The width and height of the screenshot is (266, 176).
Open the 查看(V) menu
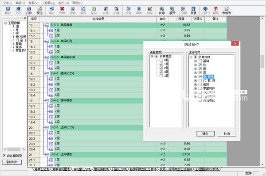(x=33, y=3)
